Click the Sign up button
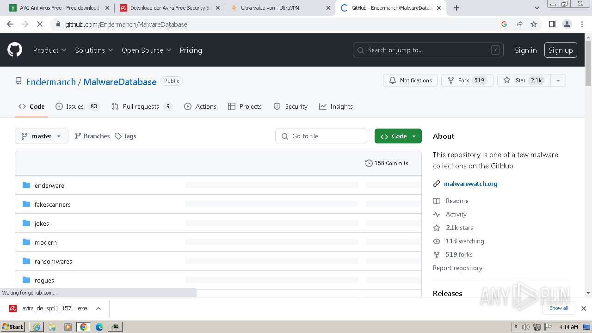The width and height of the screenshot is (592, 333). tap(561, 50)
